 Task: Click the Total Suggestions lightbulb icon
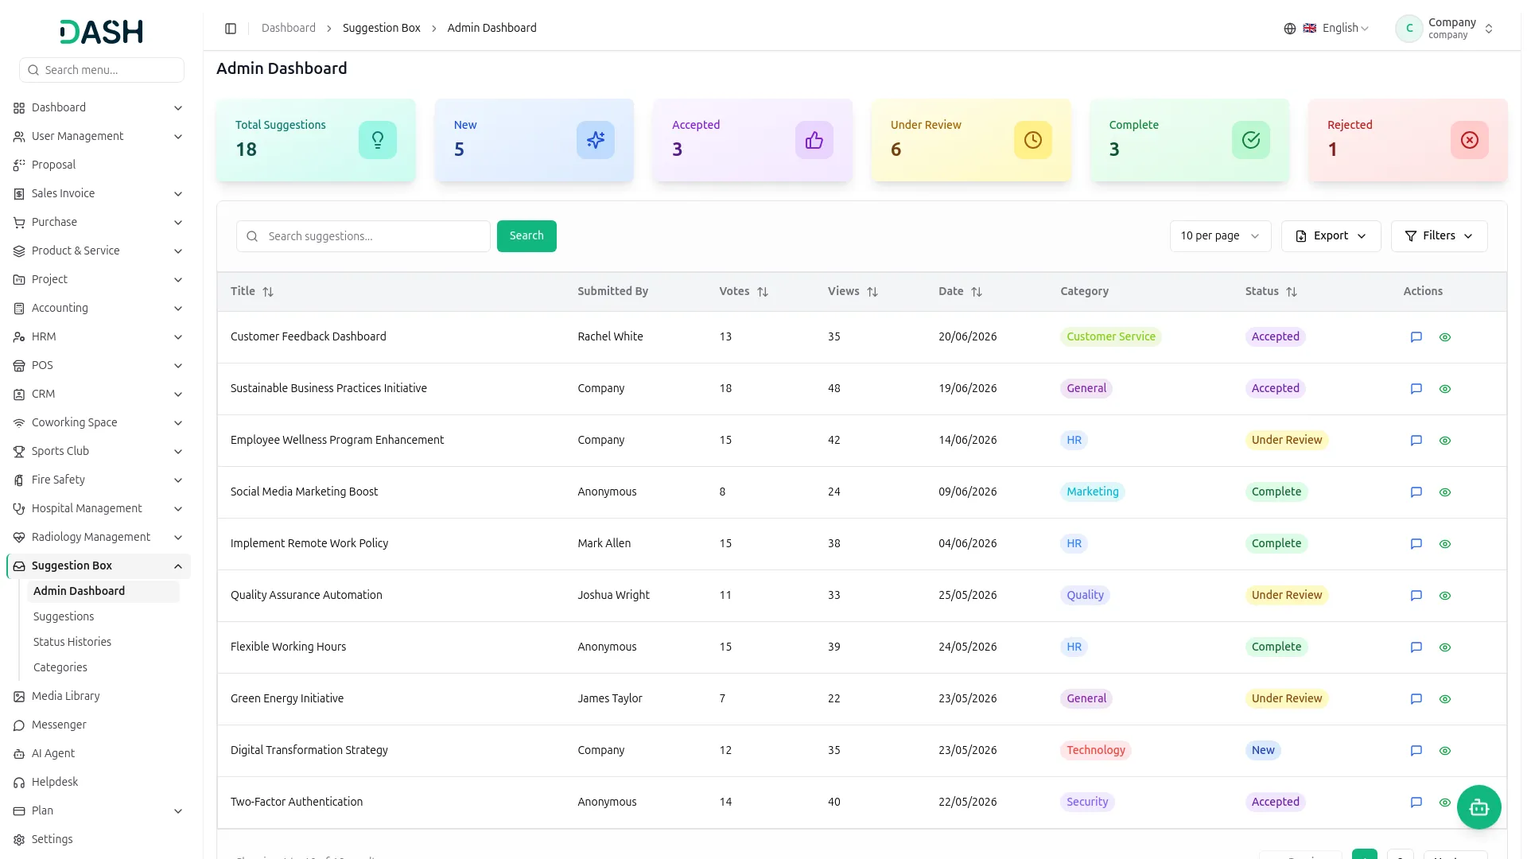click(378, 140)
